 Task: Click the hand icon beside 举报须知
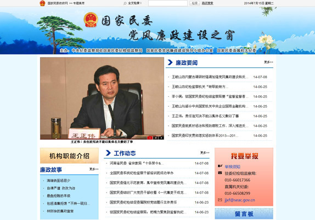pyautogui.click(x=220, y=166)
